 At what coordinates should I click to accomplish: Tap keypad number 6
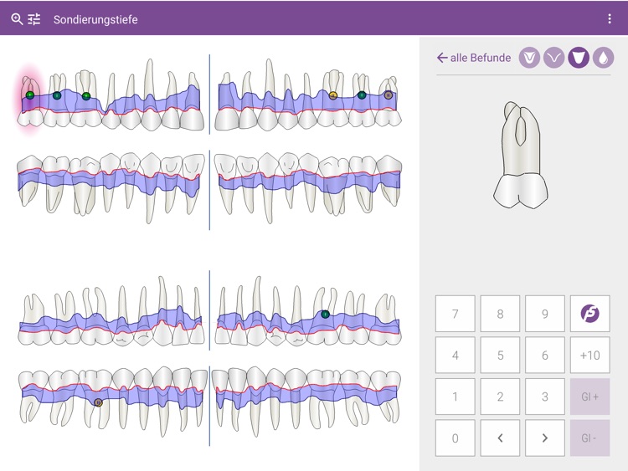(545, 355)
